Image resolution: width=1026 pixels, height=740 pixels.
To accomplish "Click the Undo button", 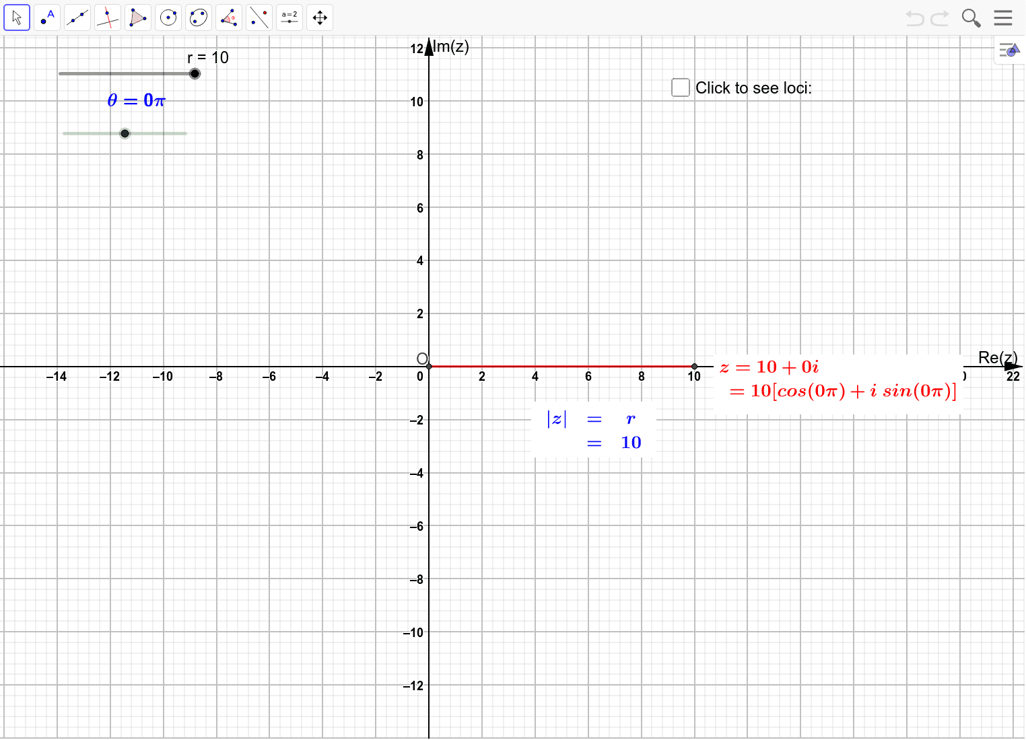I will (914, 17).
